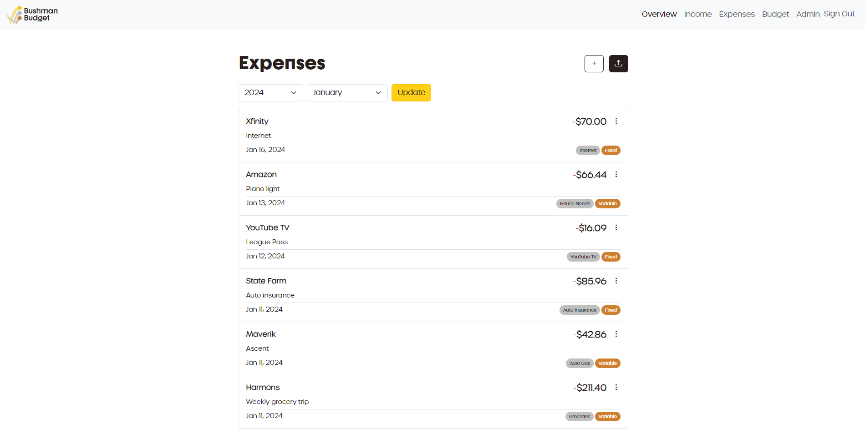Click the Harmons expense title

[x=263, y=388]
